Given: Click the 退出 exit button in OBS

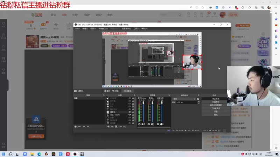Looking at the screenshot, I should click(216, 115).
